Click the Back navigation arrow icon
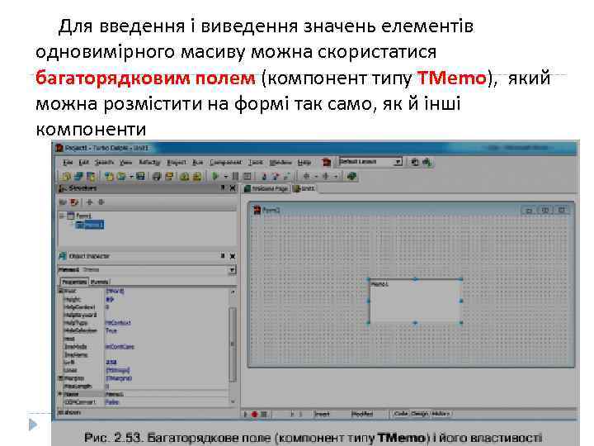 point(306,177)
